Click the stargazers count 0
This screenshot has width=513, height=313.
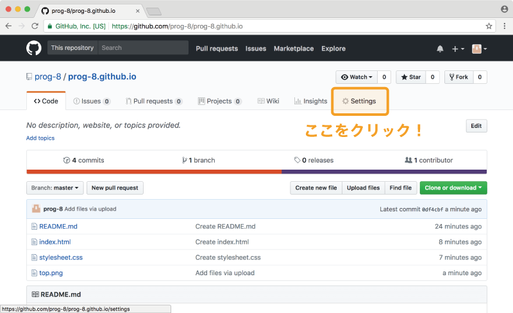click(x=432, y=77)
